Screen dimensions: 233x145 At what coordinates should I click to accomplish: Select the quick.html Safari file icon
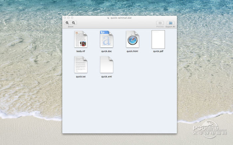pyautogui.click(x=132, y=39)
